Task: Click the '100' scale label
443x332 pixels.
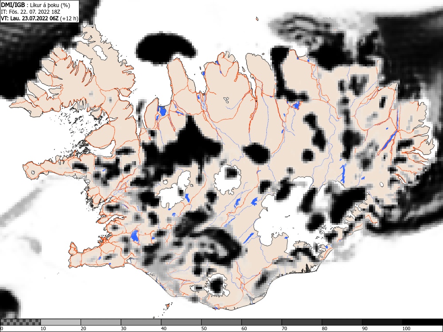Action: (406, 328)
